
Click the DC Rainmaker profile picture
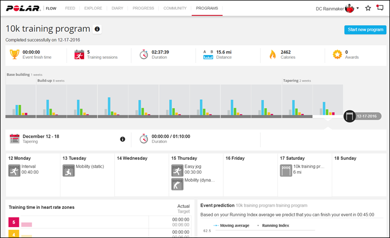click(x=349, y=9)
